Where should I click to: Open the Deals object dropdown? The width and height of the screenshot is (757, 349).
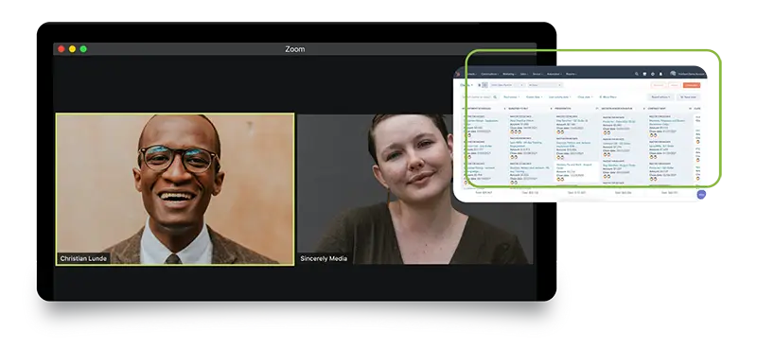[467, 85]
